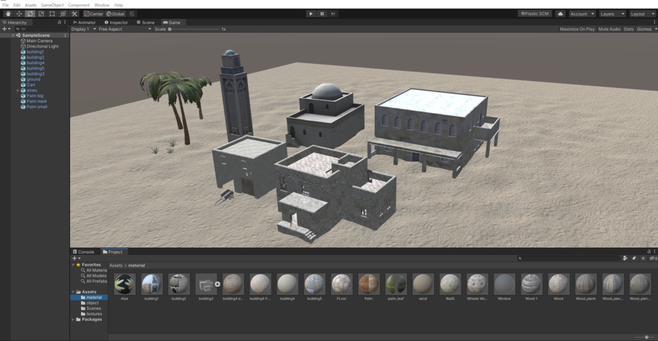Toggle Global rotation handle mode
658x341 pixels.
[116, 14]
